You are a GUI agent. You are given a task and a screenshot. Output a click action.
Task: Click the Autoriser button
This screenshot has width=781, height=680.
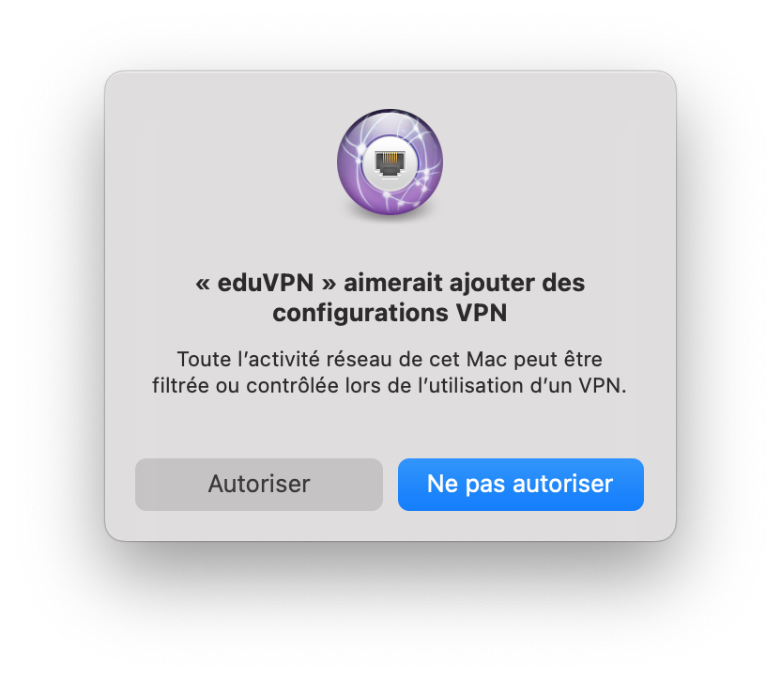[258, 484]
